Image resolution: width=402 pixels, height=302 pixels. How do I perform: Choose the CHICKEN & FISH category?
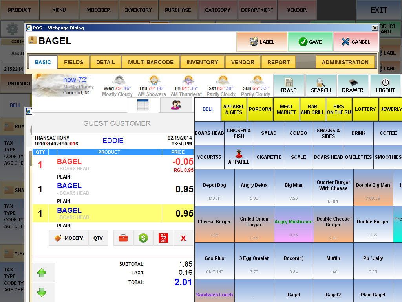tap(239, 133)
